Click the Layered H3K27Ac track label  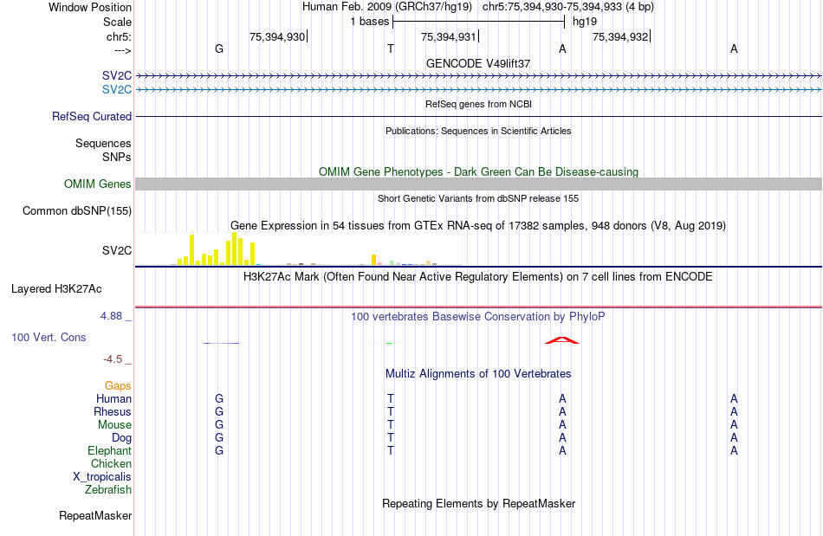click(x=56, y=289)
